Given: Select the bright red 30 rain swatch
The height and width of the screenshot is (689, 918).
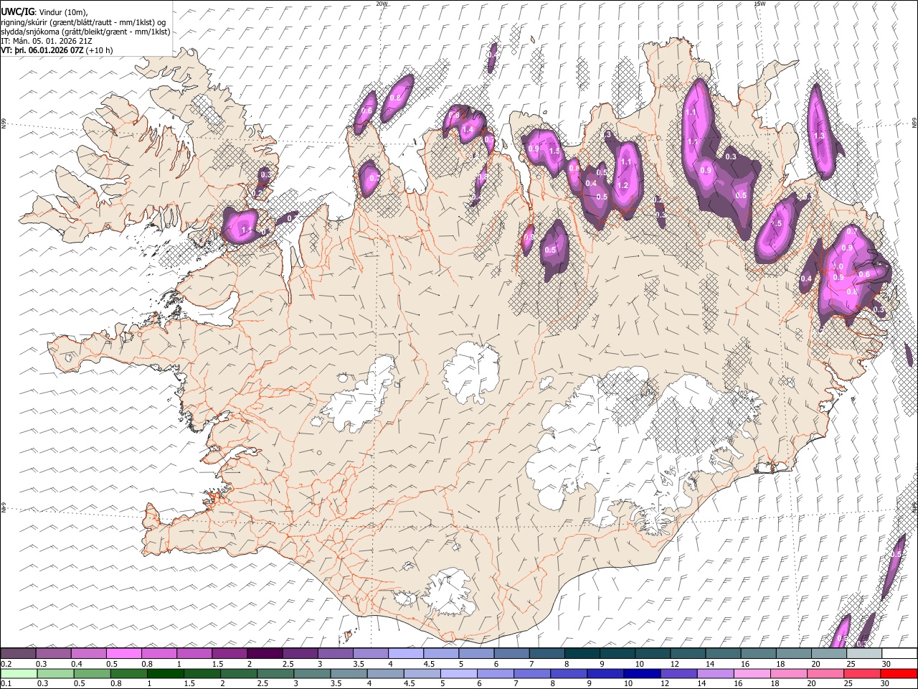Looking at the screenshot, I should click(x=899, y=674).
